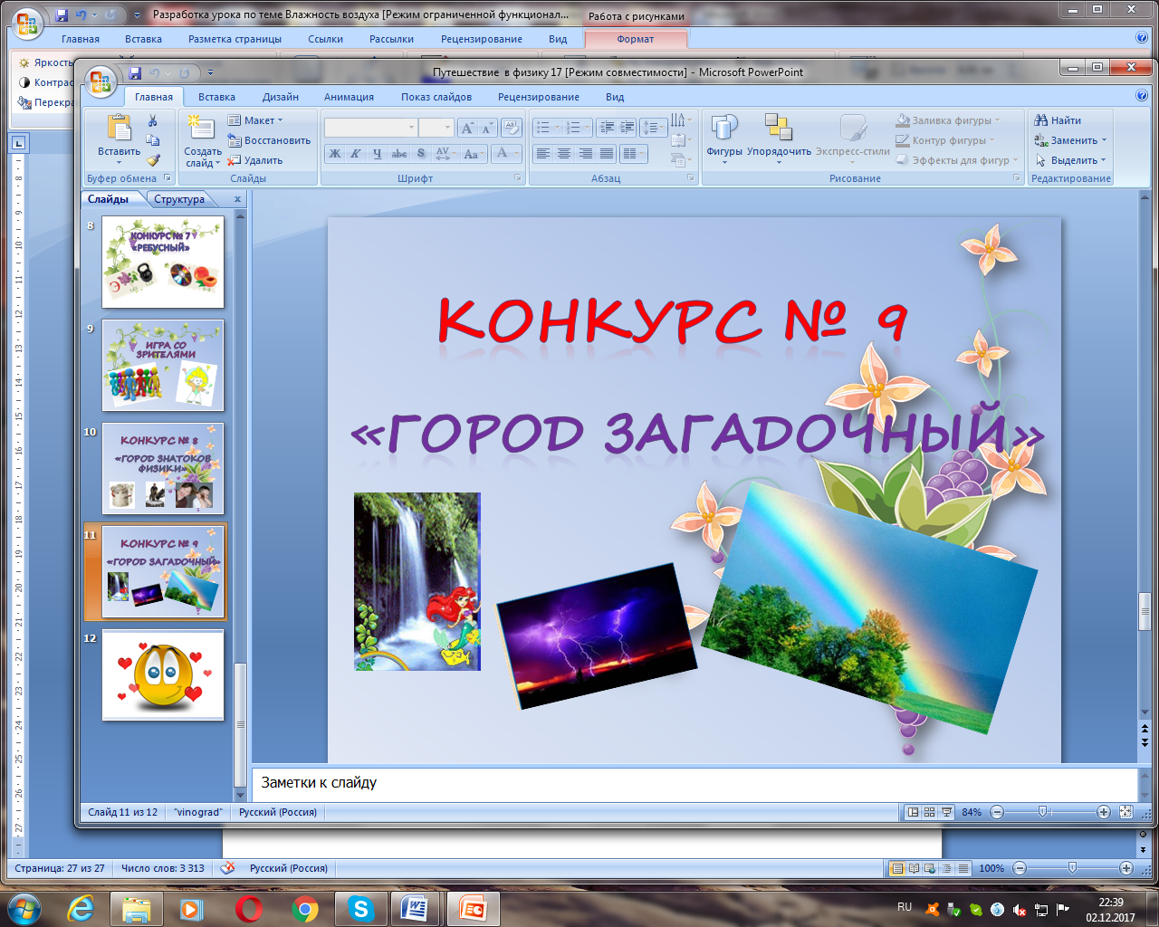
Task: Click the Align text right icon
Action: 586,153
